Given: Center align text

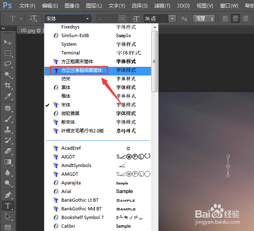Looking at the screenshot, I should [x=235, y=18].
